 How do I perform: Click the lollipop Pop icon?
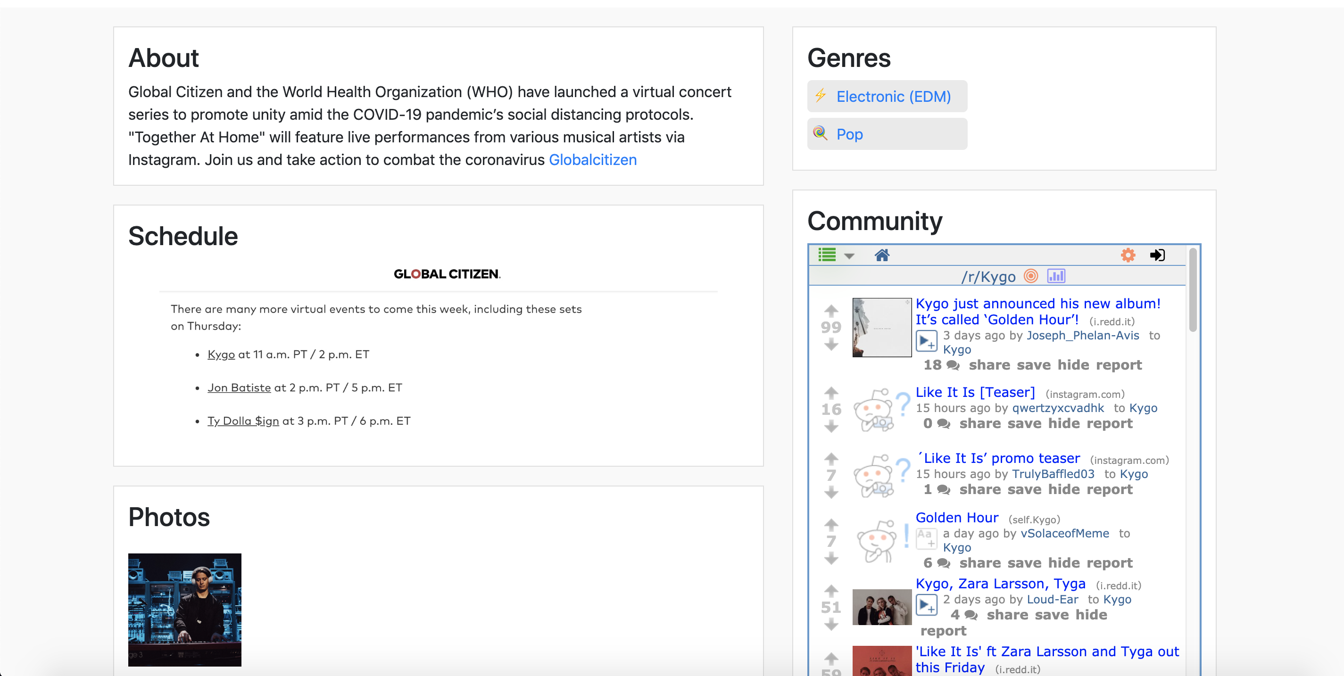(x=821, y=133)
